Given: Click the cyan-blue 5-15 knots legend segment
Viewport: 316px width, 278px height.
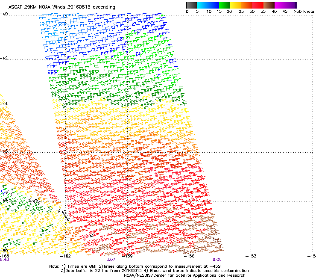Looking at the screenshot, I should click(208, 5).
